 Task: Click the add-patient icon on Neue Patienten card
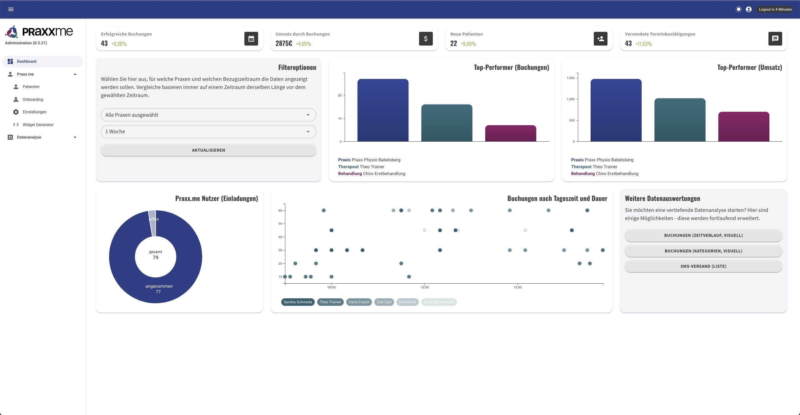click(600, 39)
